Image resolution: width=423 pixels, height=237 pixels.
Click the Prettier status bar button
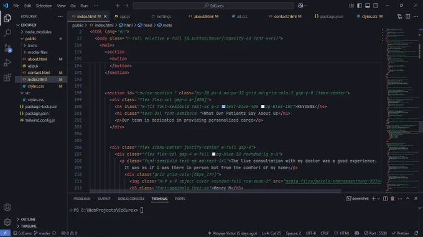click(x=401, y=233)
